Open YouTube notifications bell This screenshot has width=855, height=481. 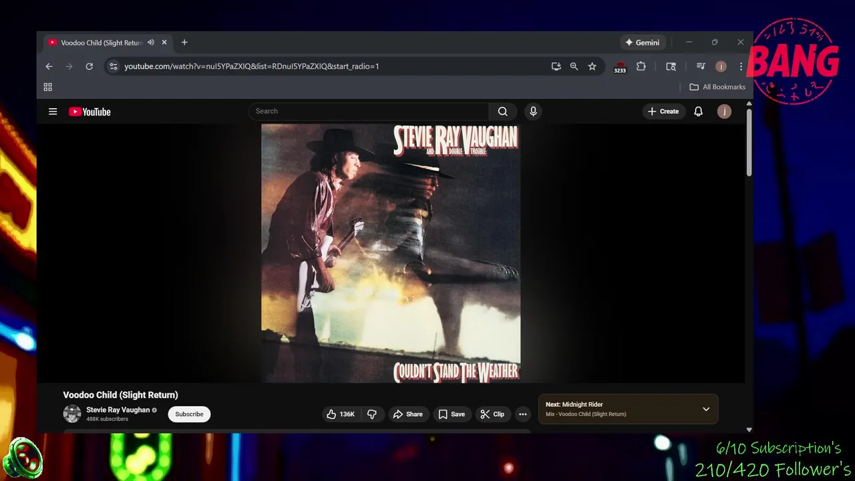point(698,112)
